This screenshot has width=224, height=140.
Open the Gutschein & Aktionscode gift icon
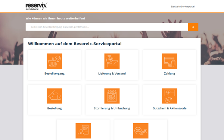(x=169, y=96)
